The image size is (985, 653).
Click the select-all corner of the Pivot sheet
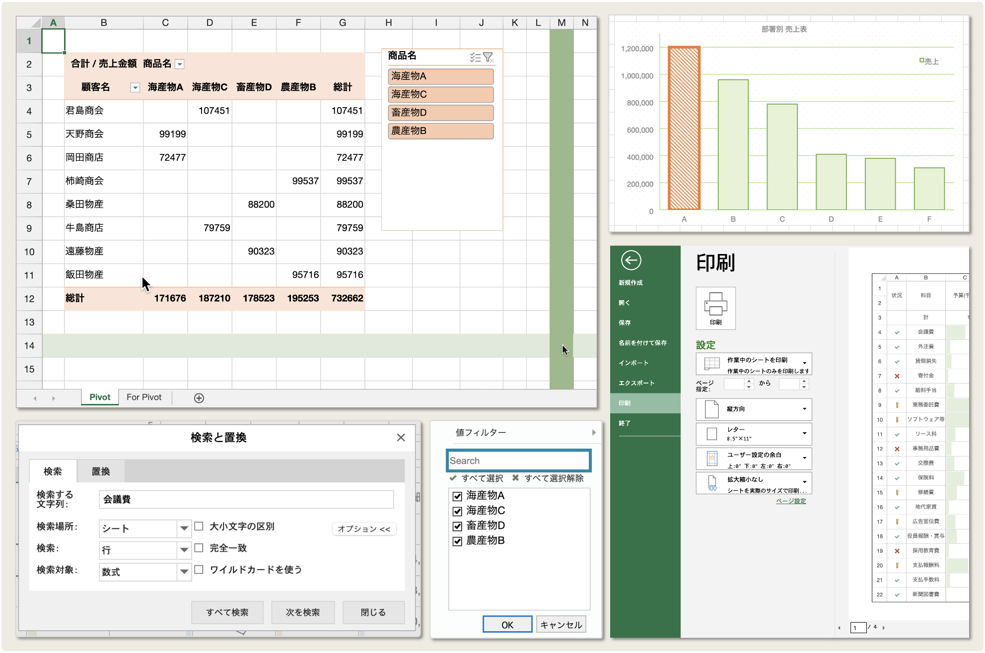pyautogui.click(x=29, y=22)
